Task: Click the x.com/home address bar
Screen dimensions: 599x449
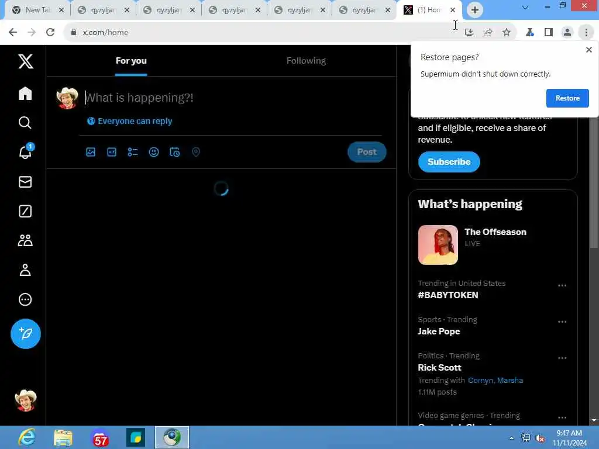Action: pos(264,33)
